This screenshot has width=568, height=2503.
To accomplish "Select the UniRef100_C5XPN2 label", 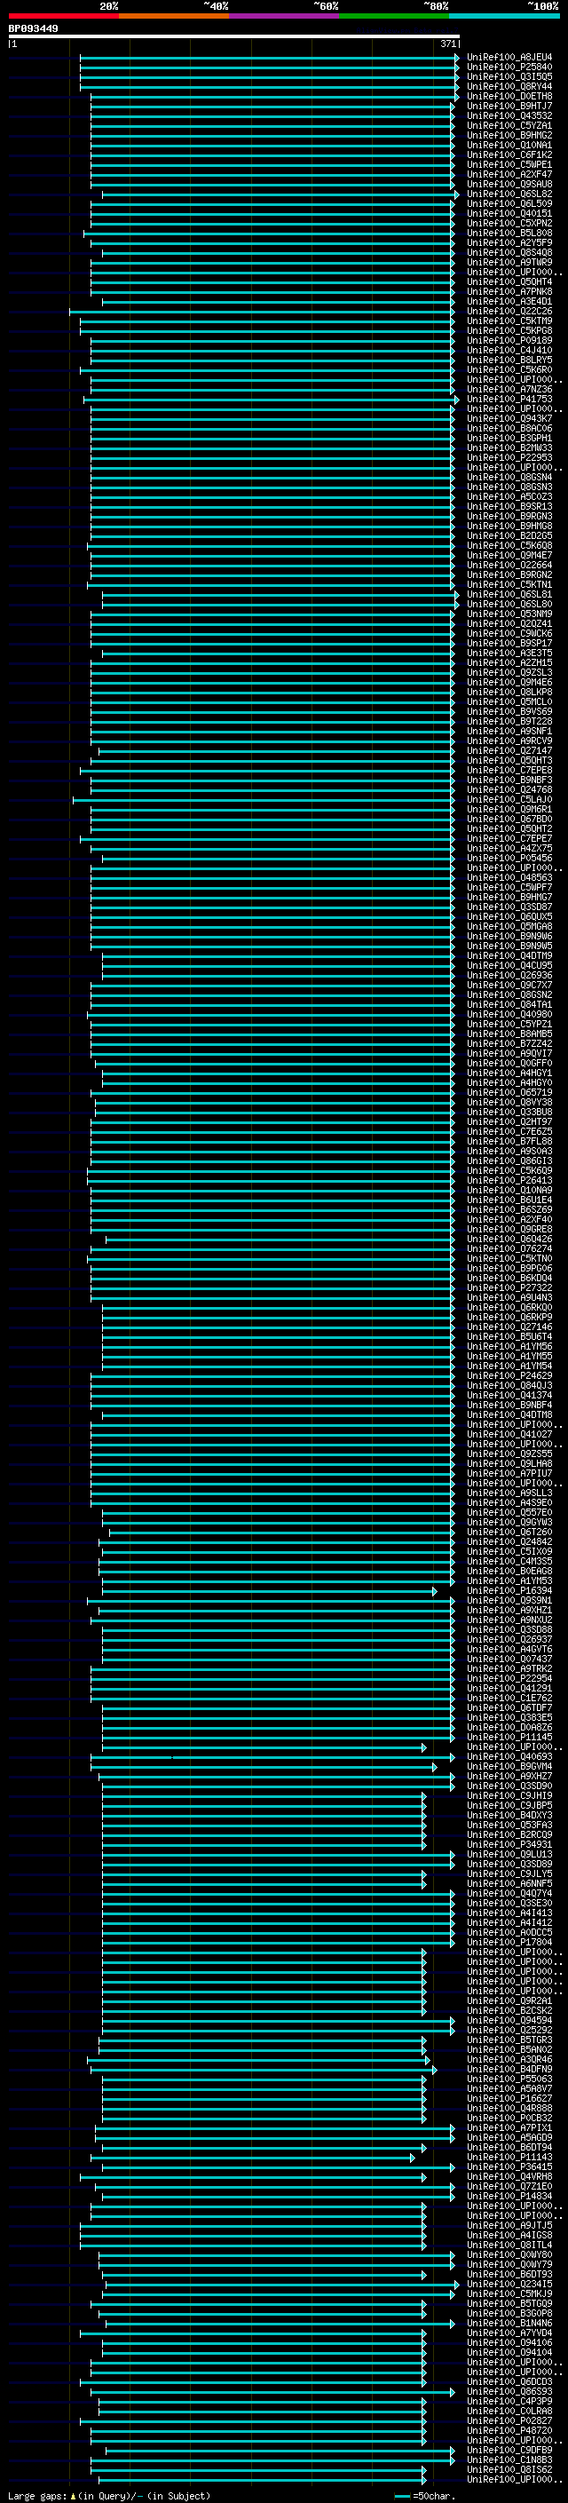I will (509, 224).
